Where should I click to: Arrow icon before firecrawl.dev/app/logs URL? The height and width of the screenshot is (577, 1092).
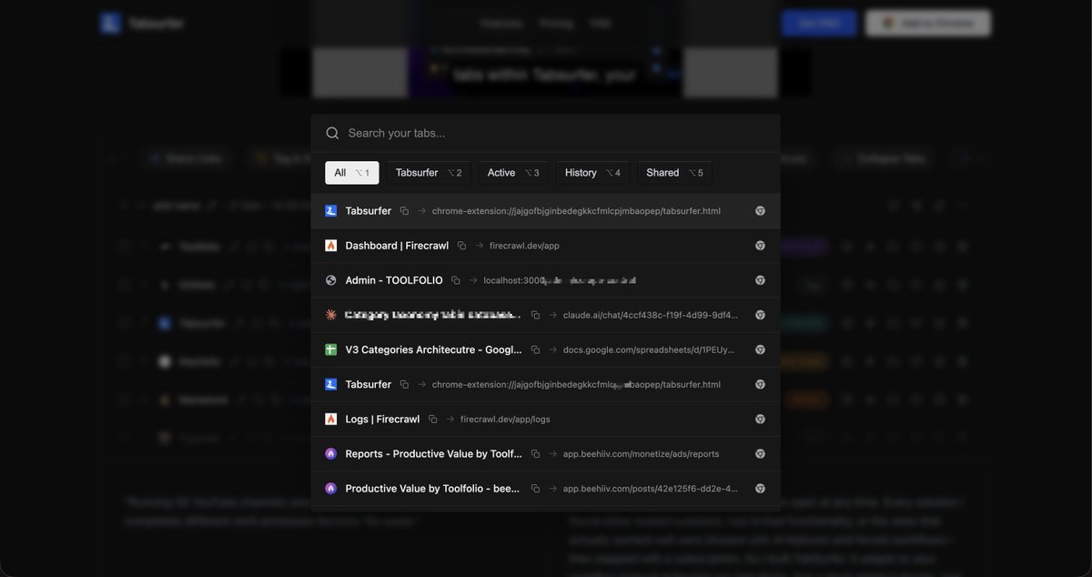tap(450, 420)
